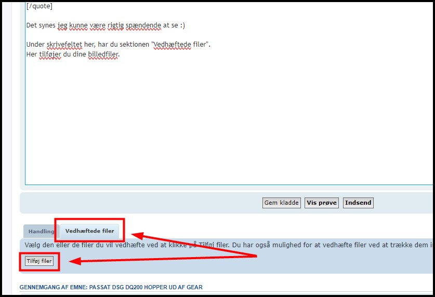Click the underlined word "billedfiler"
The height and width of the screenshot is (297, 435).
[103, 54]
